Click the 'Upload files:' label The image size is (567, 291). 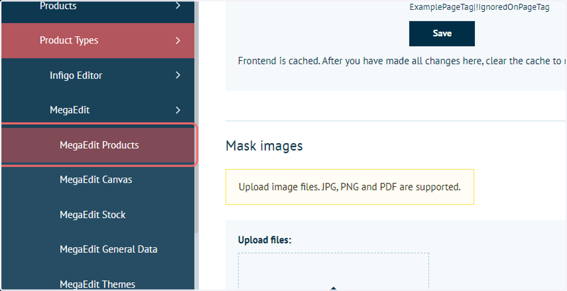click(265, 240)
